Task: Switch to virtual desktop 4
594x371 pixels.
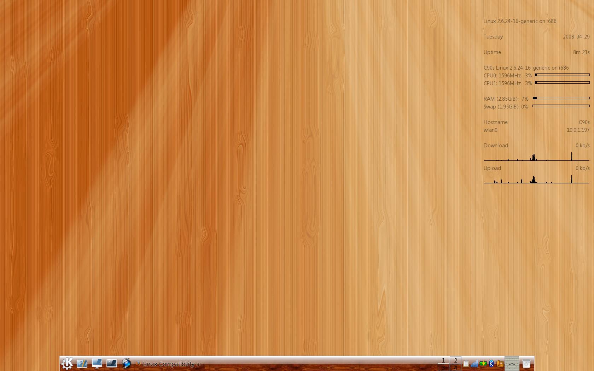Action: click(x=455, y=368)
